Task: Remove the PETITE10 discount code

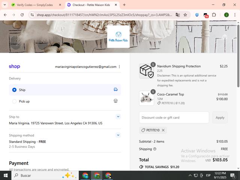Action: point(163,130)
